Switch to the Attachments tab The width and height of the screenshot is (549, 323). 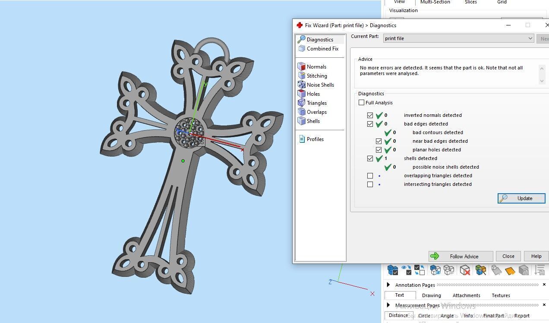(467, 295)
